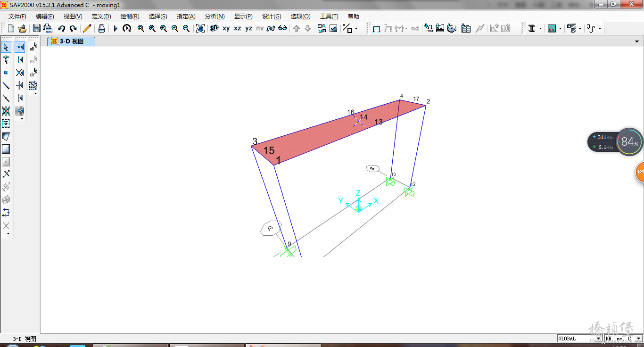
Task: Set view to the xz plane
Action: click(238, 28)
